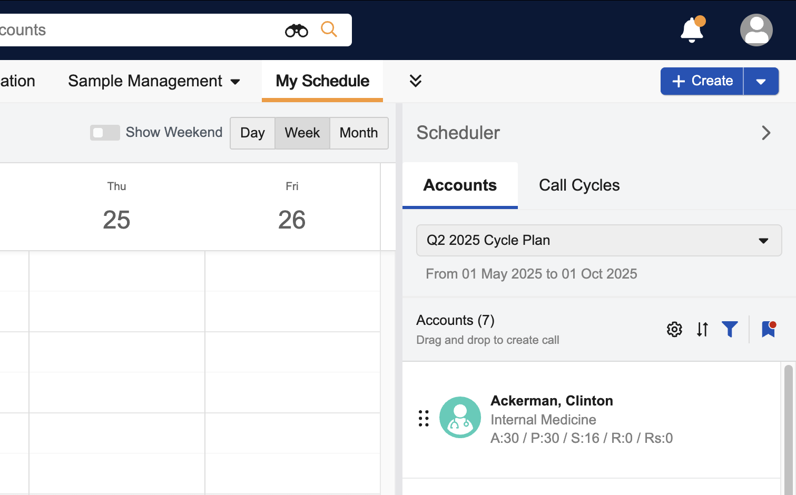
Task: Switch calendar to Day view
Action: [x=252, y=133]
